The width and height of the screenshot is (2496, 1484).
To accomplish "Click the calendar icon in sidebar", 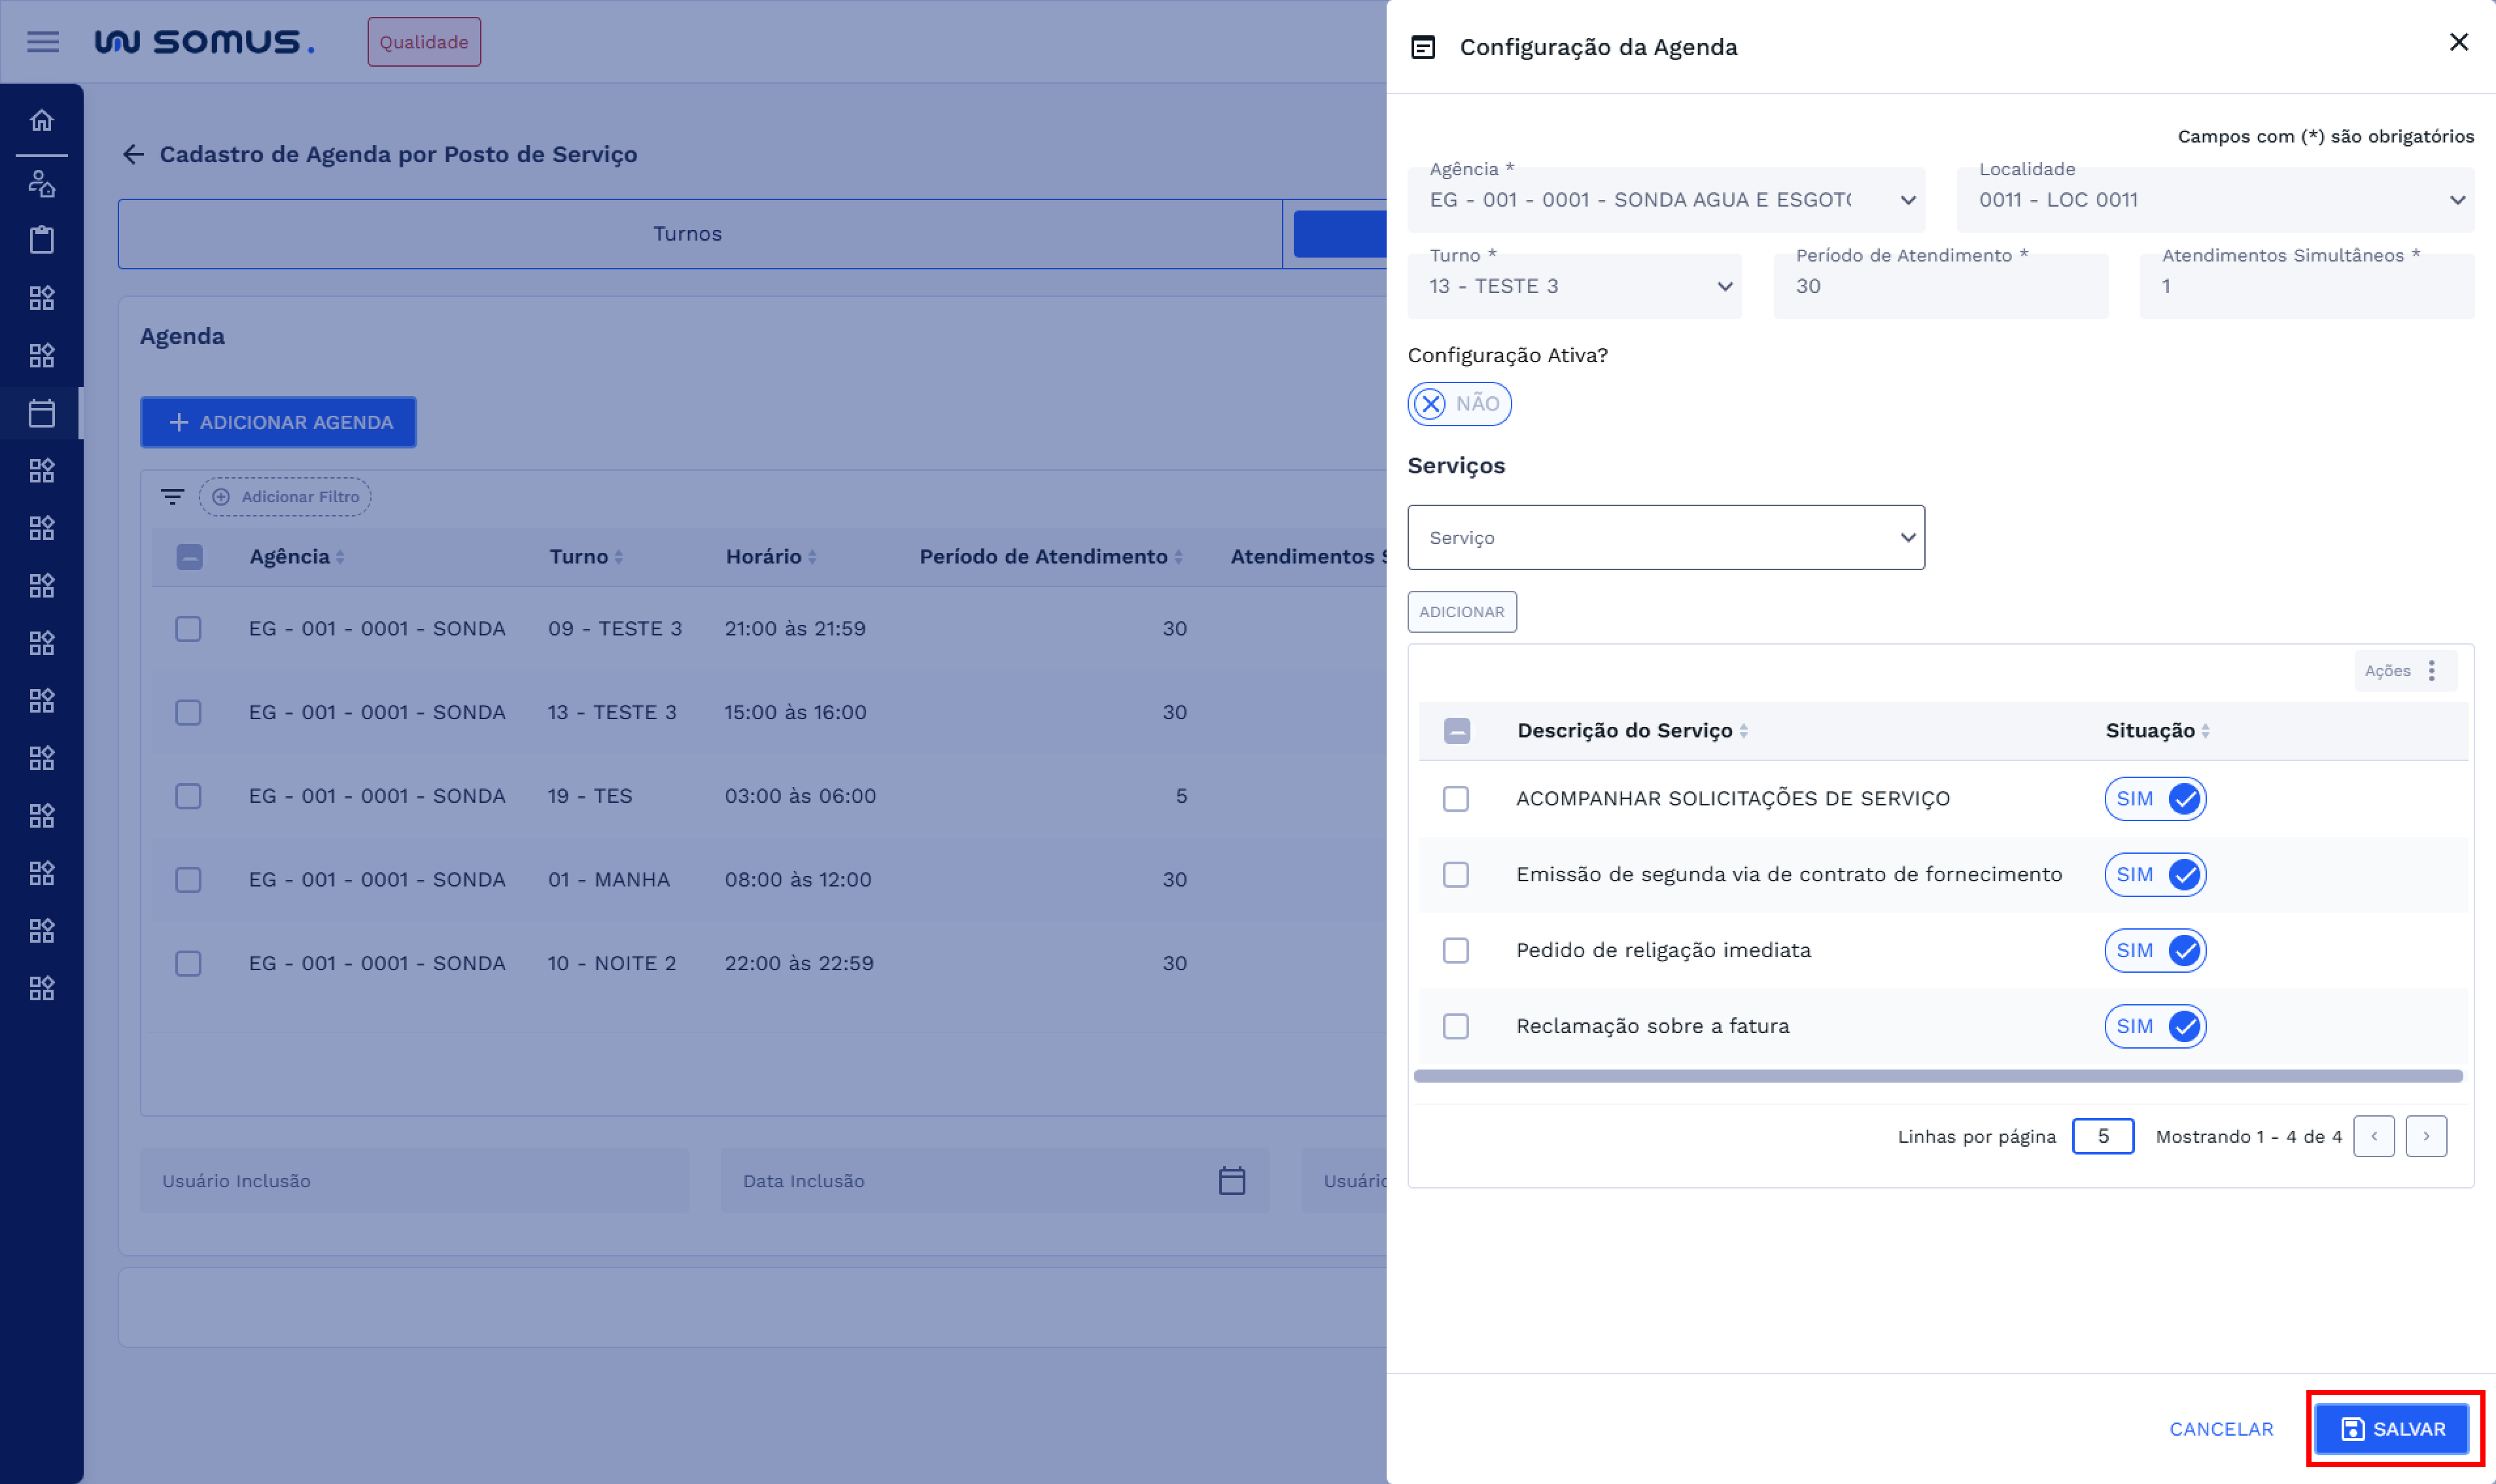I will [x=42, y=413].
